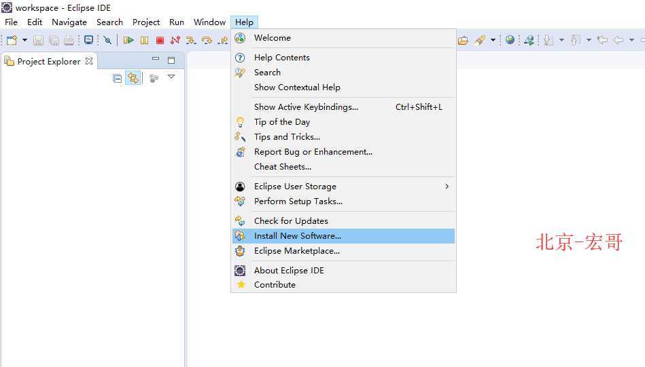Open the Console terminal toolbar icon

coord(88,40)
